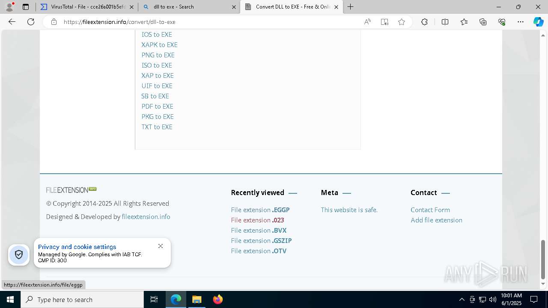
Task: Open the PKG to EXE link
Action: click(158, 116)
